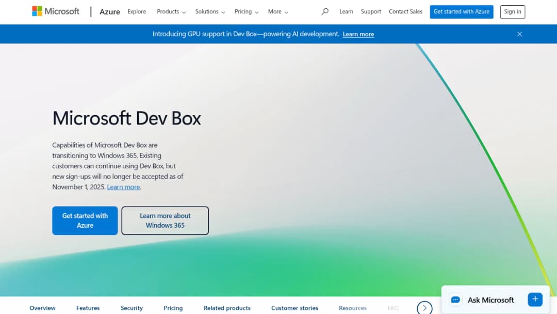557x314 pixels.
Task: Select the FAQ tab
Action: [393, 308]
